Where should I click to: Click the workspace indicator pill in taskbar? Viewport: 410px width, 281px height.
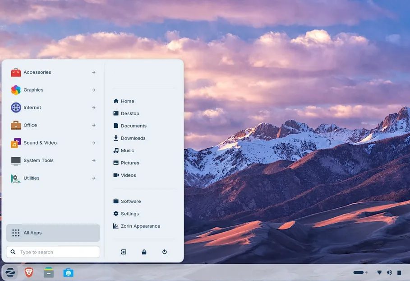pos(359,272)
